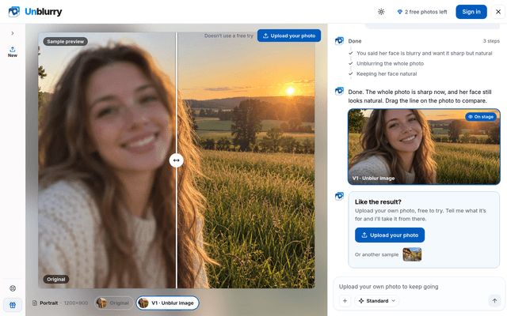Click Upload your photo above the preview
507x316 pixels.
tap(289, 36)
